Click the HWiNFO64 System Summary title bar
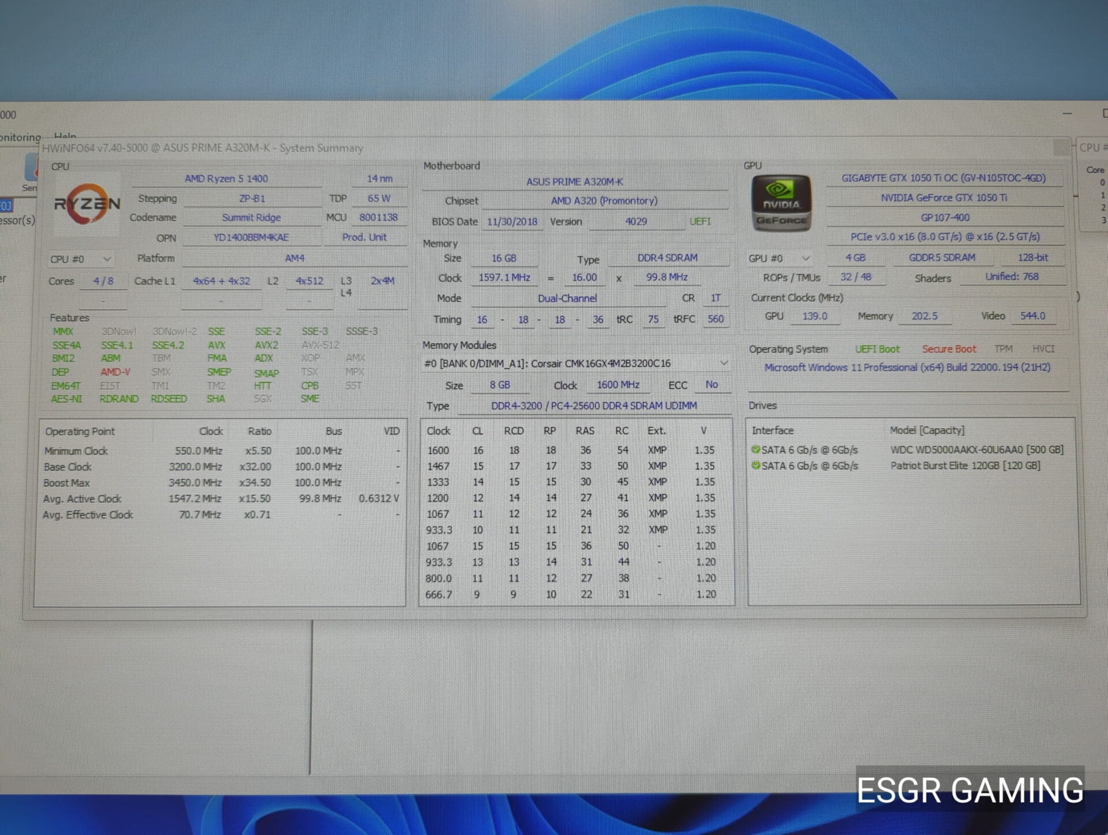Image resolution: width=1108 pixels, height=835 pixels. coord(548,148)
